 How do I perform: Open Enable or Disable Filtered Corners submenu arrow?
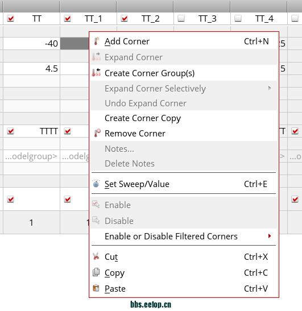point(270,236)
